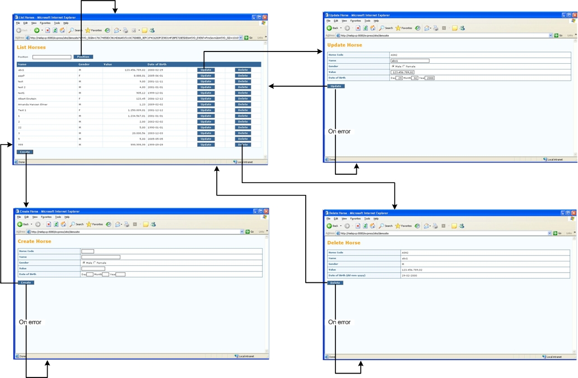Expand the address bar dropdown in List Horses window
This screenshot has height=378, width=578.
(241, 38)
